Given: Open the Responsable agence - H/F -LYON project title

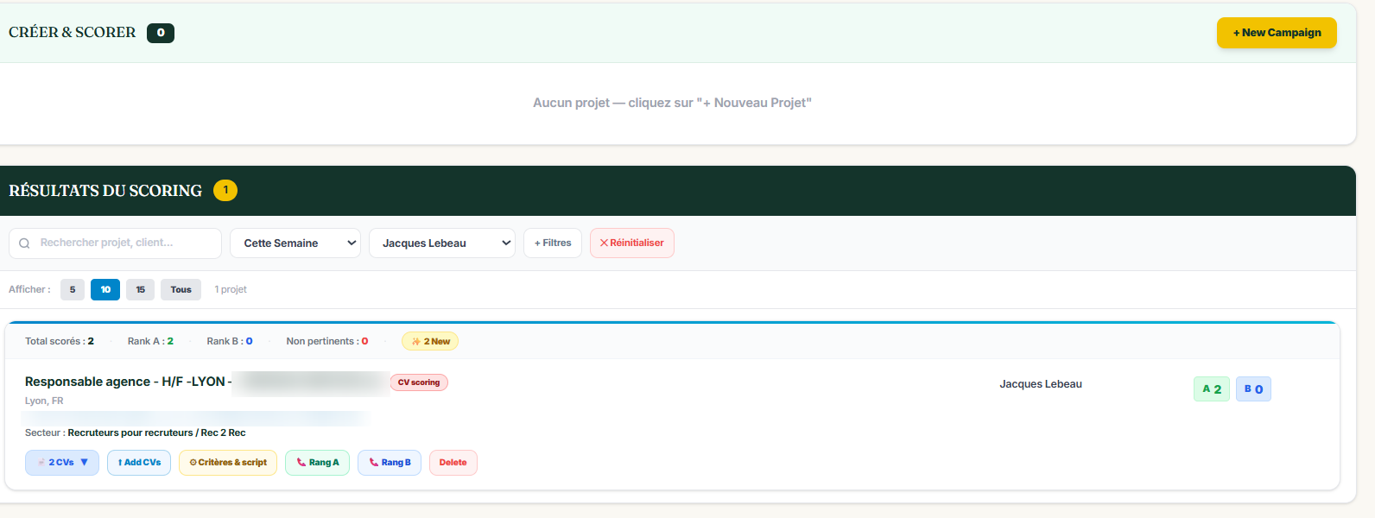Looking at the screenshot, I should pos(129,382).
